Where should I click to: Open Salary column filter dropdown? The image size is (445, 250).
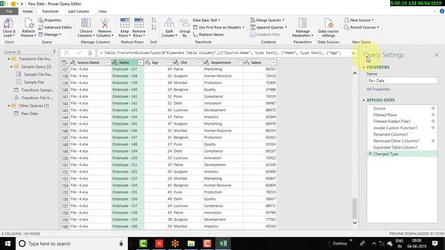273,62
